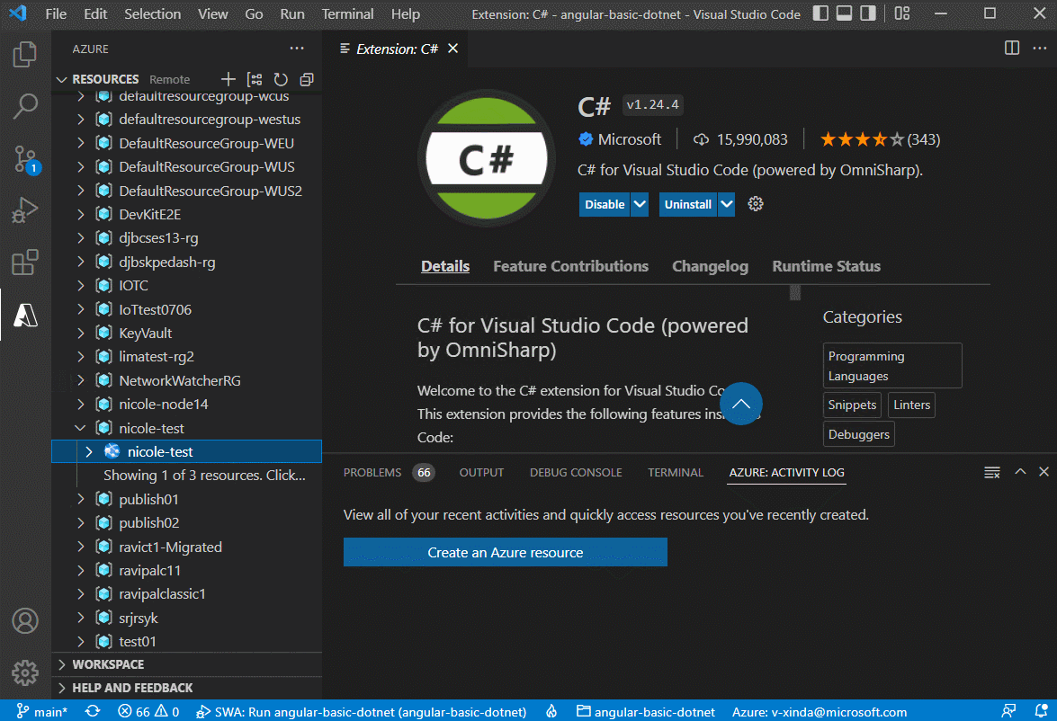Switch to the Changelog tab
The width and height of the screenshot is (1057, 721).
click(710, 266)
